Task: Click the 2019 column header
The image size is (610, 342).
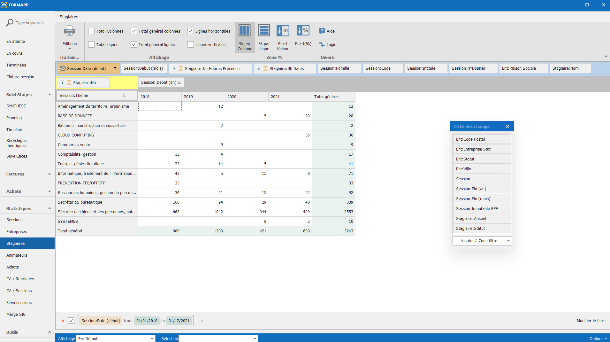Action: tap(203, 97)
